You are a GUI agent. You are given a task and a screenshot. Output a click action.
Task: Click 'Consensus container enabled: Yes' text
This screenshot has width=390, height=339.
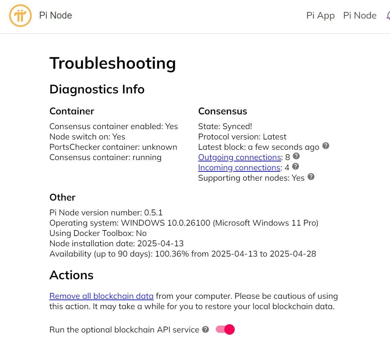(114, 126)
